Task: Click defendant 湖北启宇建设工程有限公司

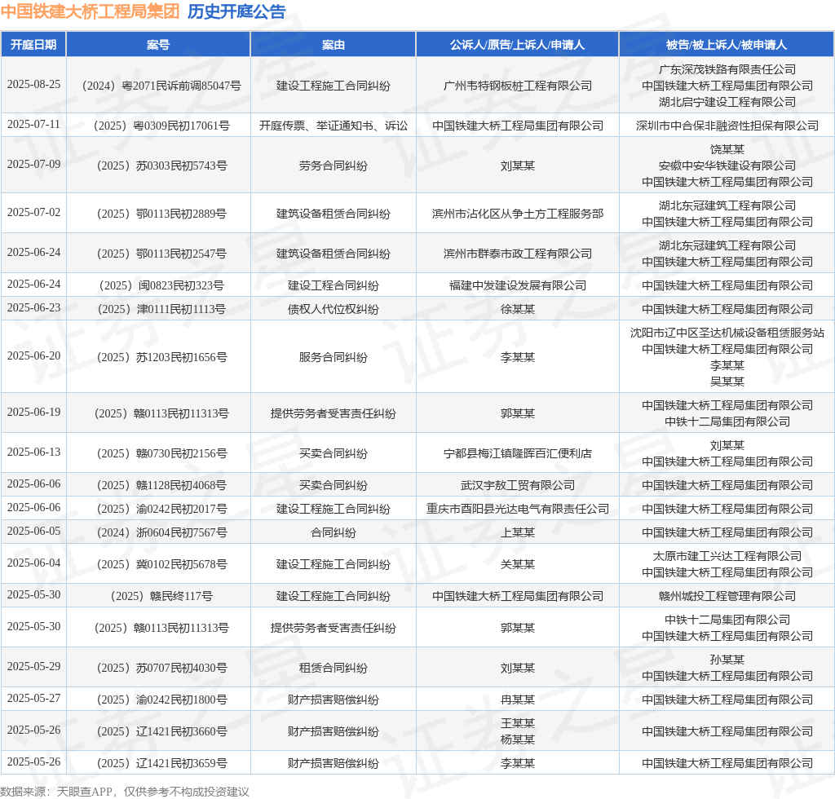Action: 727,102
